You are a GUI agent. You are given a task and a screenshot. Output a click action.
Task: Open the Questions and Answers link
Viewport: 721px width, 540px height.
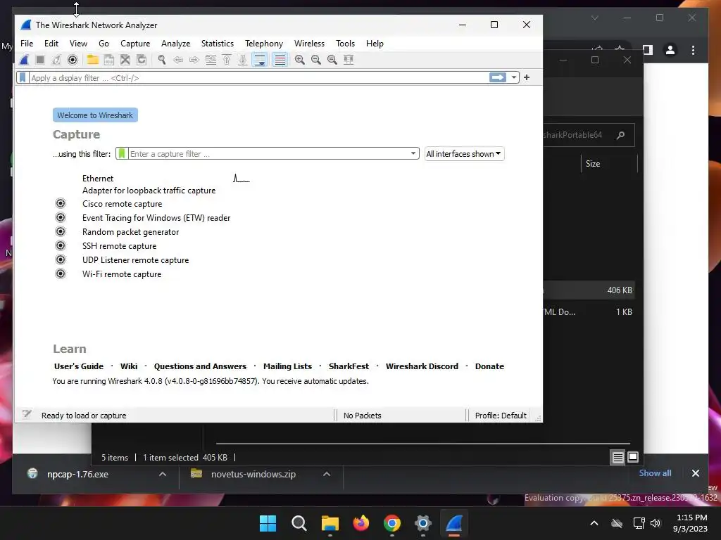[x=200, y=366]
